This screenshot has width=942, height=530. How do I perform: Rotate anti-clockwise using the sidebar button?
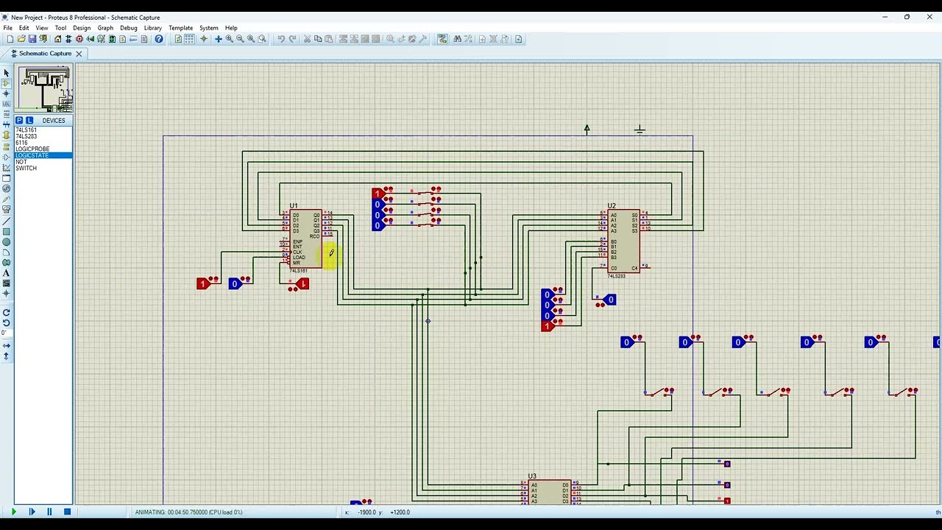click(x=7, y=323)
